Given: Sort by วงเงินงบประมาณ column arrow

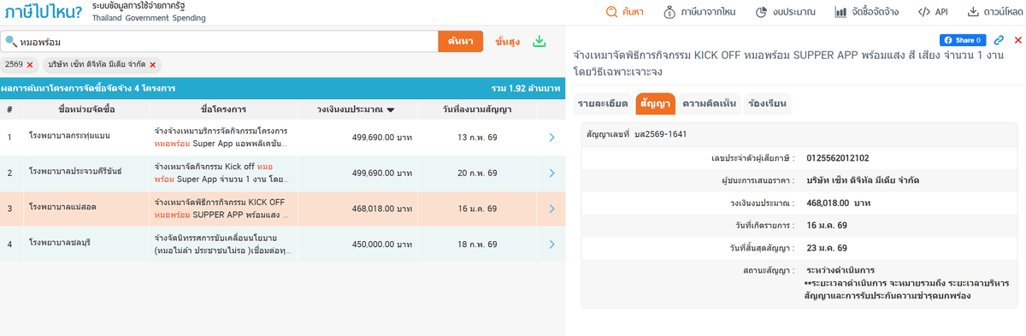Looking at the screenshot, I should [x=391, y=109].
